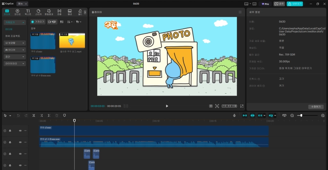Switch to the 텍스트 (Text) tab
Screen dimensions: 328x170
click(28, 12)
